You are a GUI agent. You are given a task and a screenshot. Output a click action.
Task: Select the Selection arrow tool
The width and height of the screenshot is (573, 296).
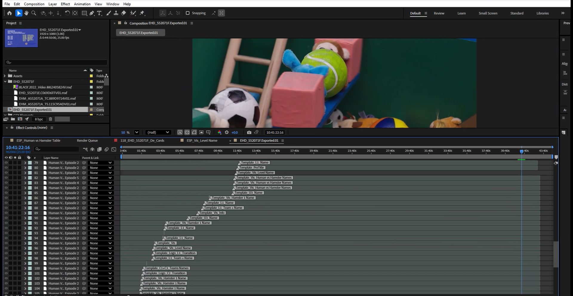pos(19,13)
